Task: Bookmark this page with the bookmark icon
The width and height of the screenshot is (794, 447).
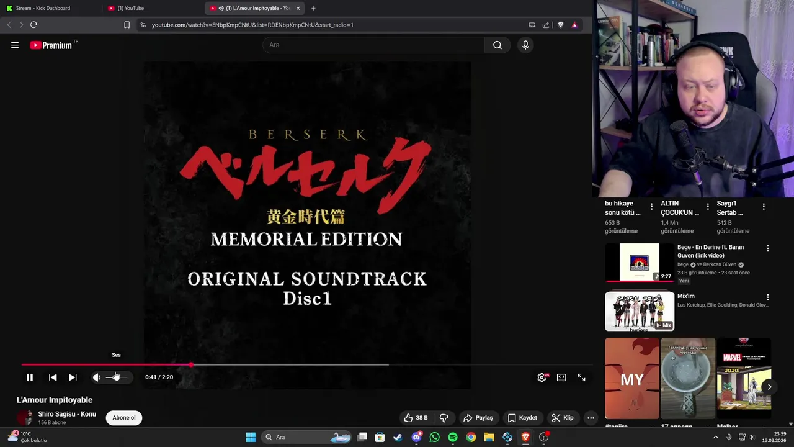Action: click(x=127, y=25)
